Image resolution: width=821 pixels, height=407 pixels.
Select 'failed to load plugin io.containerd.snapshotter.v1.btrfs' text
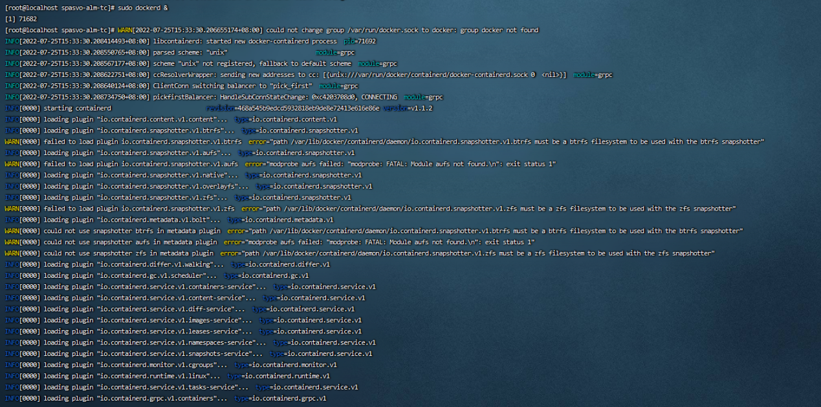[142, 141]
